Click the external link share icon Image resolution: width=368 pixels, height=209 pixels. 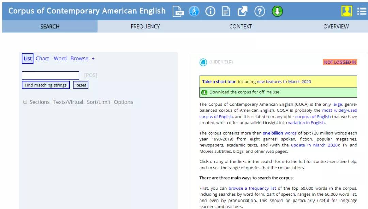click(243, 11)
